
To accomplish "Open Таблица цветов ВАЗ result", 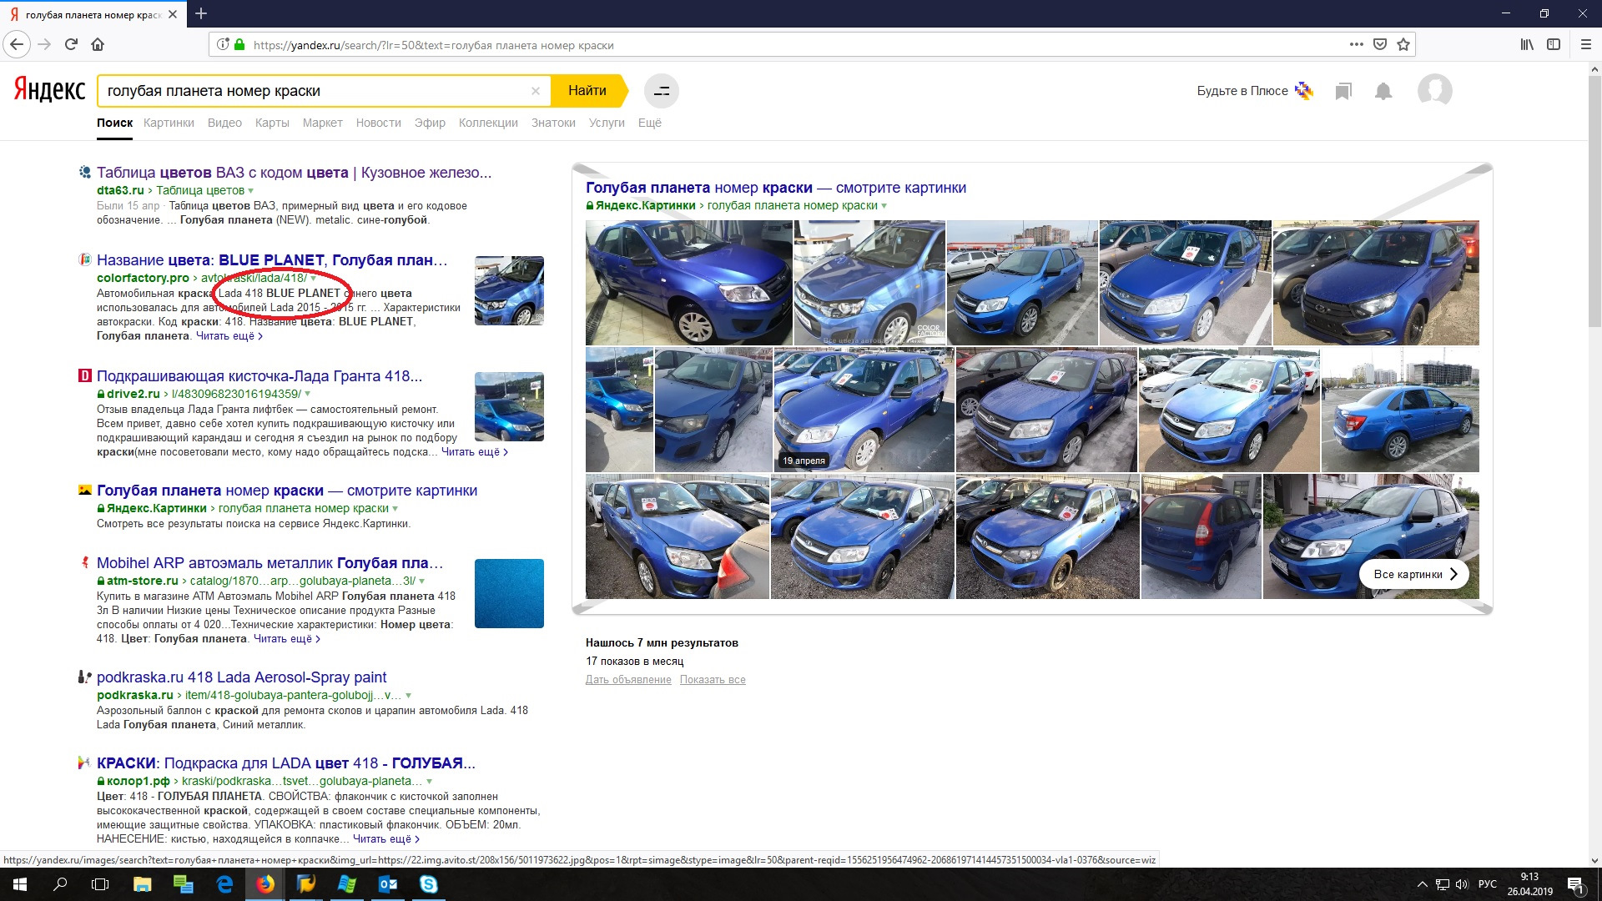I will pyautogui.click(x=294, y=173).
